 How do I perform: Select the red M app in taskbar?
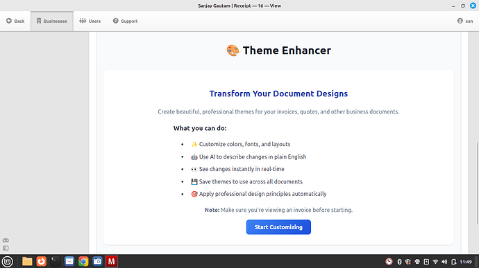[112, 261]
